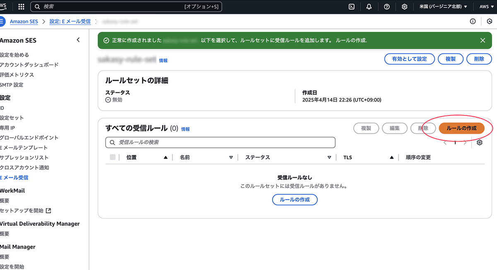Click the rule set 複製 button at top
Screen dimensions: 497x270
[451, 59]
